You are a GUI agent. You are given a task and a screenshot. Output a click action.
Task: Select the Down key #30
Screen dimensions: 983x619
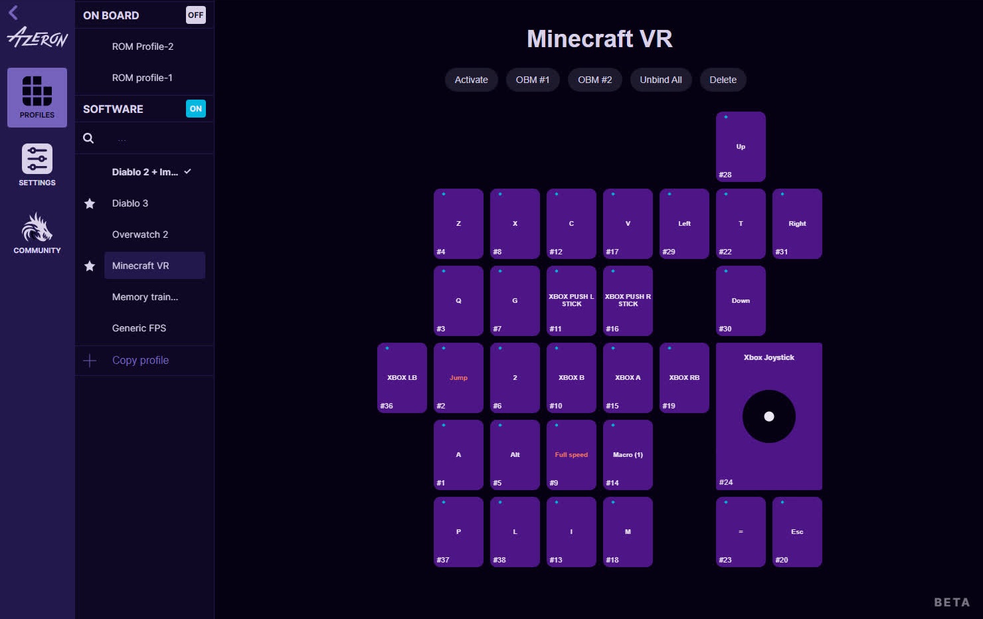741,301
